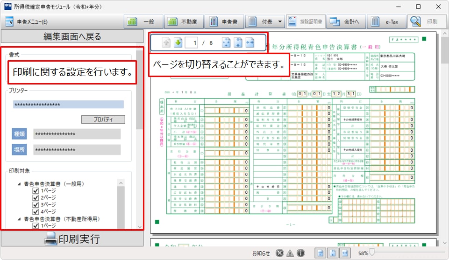Open the 付表 dropdown in toolbar
This screenshot has height=260, width=449.
(280, 21)
